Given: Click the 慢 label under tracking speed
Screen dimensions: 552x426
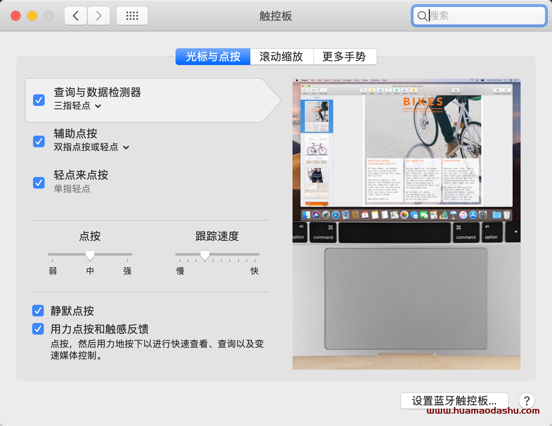Looking at the screenshot, I should pos(180,271).
